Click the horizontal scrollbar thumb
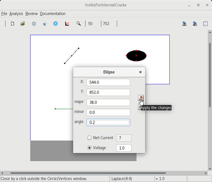 click(88, 173)
